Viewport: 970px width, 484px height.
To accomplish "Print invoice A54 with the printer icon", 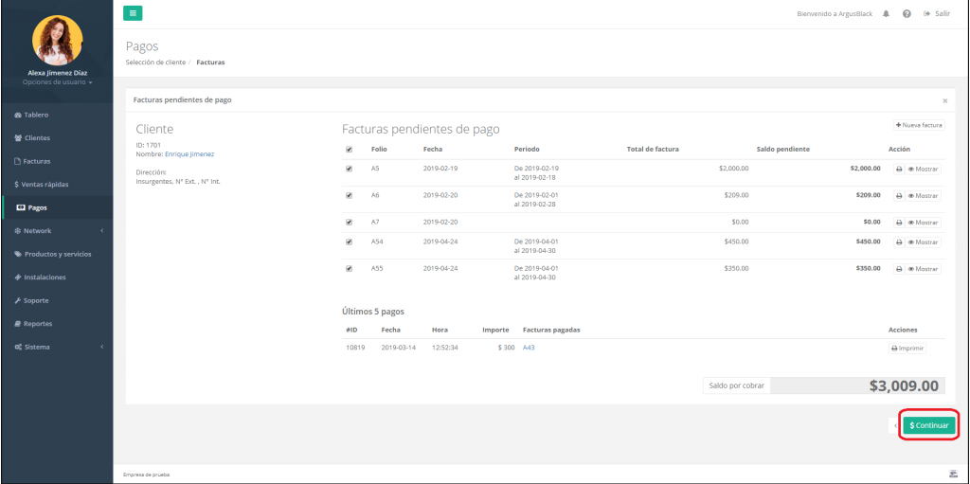I will pos(899,242).
